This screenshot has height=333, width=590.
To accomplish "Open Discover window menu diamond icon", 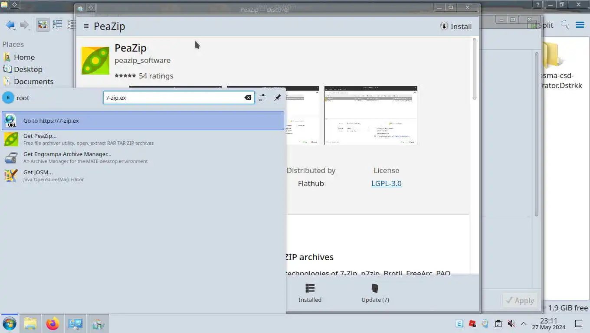I will click(91, 7).
